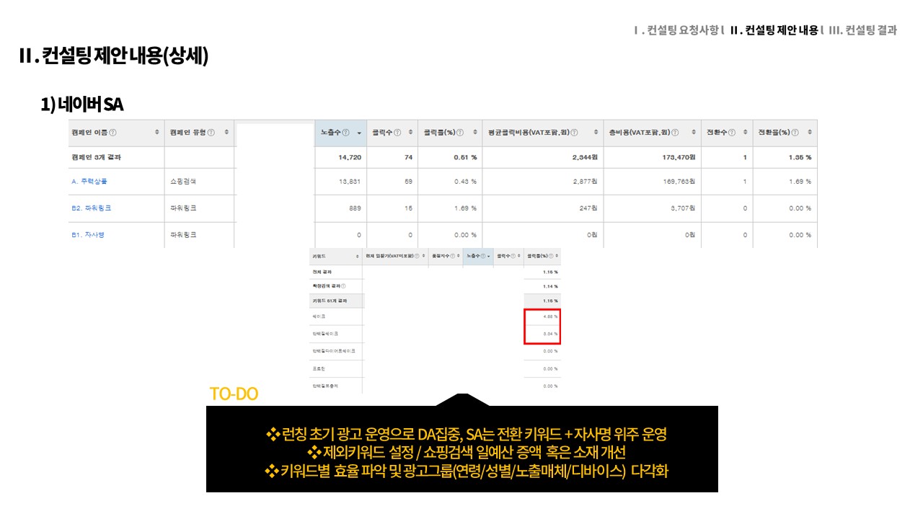Click sort arrows on 품질지수 column
923x519 pixels.
click(x=459, y=256)
